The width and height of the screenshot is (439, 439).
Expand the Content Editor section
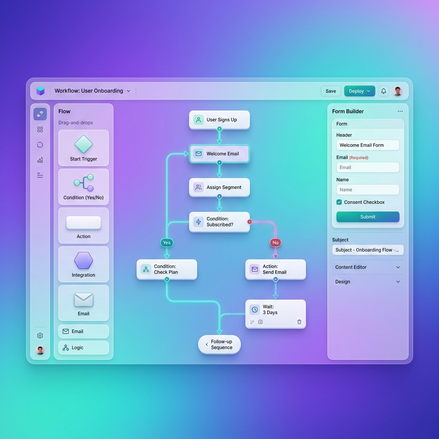point(367,267)
